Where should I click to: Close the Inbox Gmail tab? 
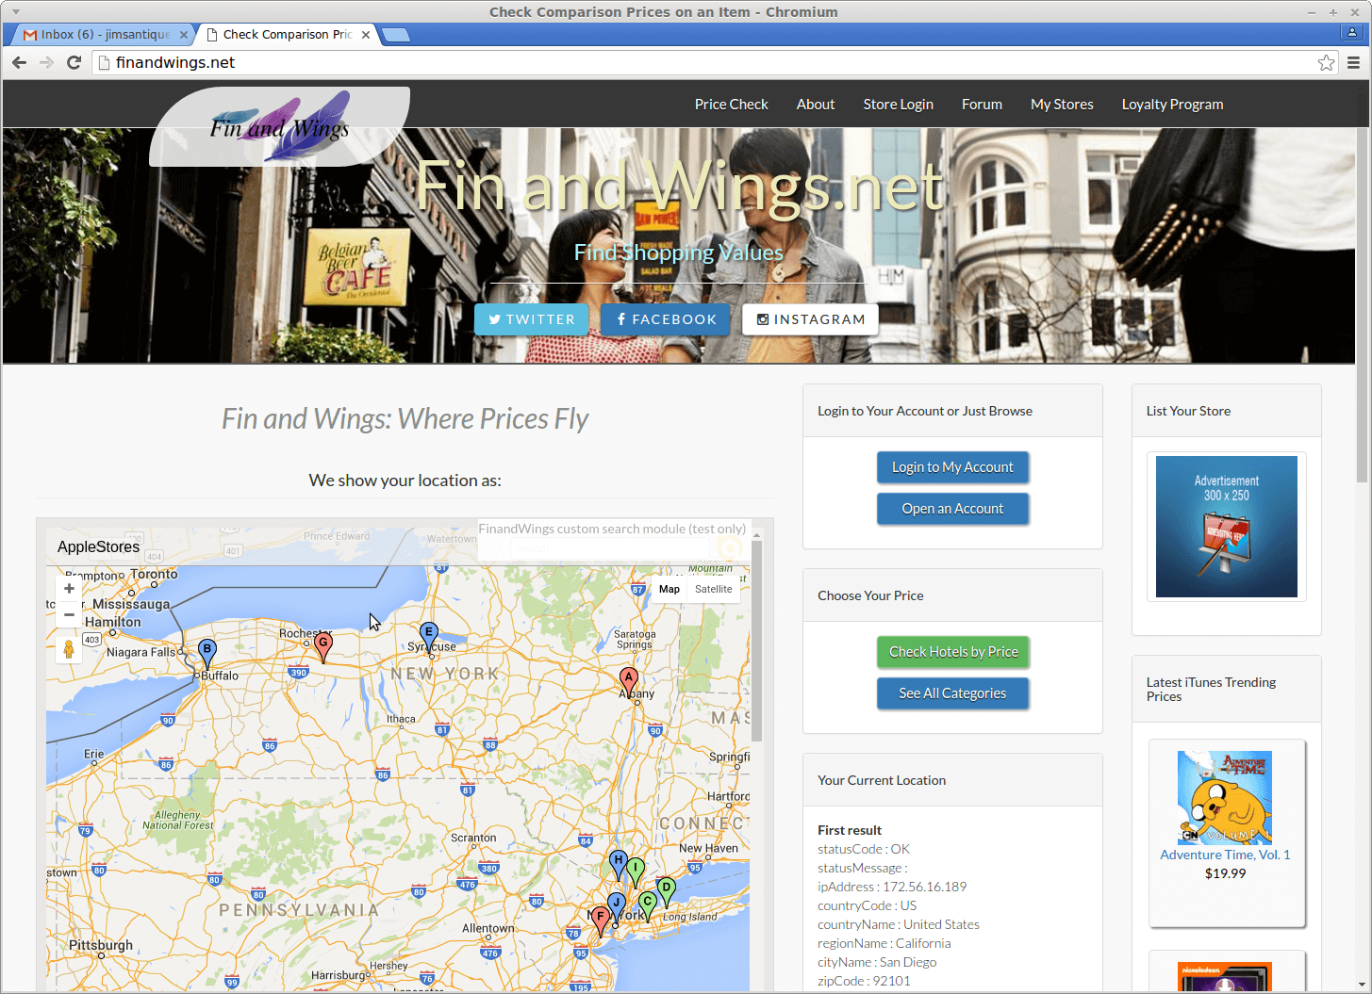point(184,35)
